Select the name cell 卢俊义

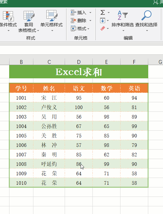pyautogui.click(x=49, y=107)
